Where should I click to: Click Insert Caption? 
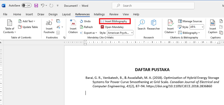tap(213, 27)
